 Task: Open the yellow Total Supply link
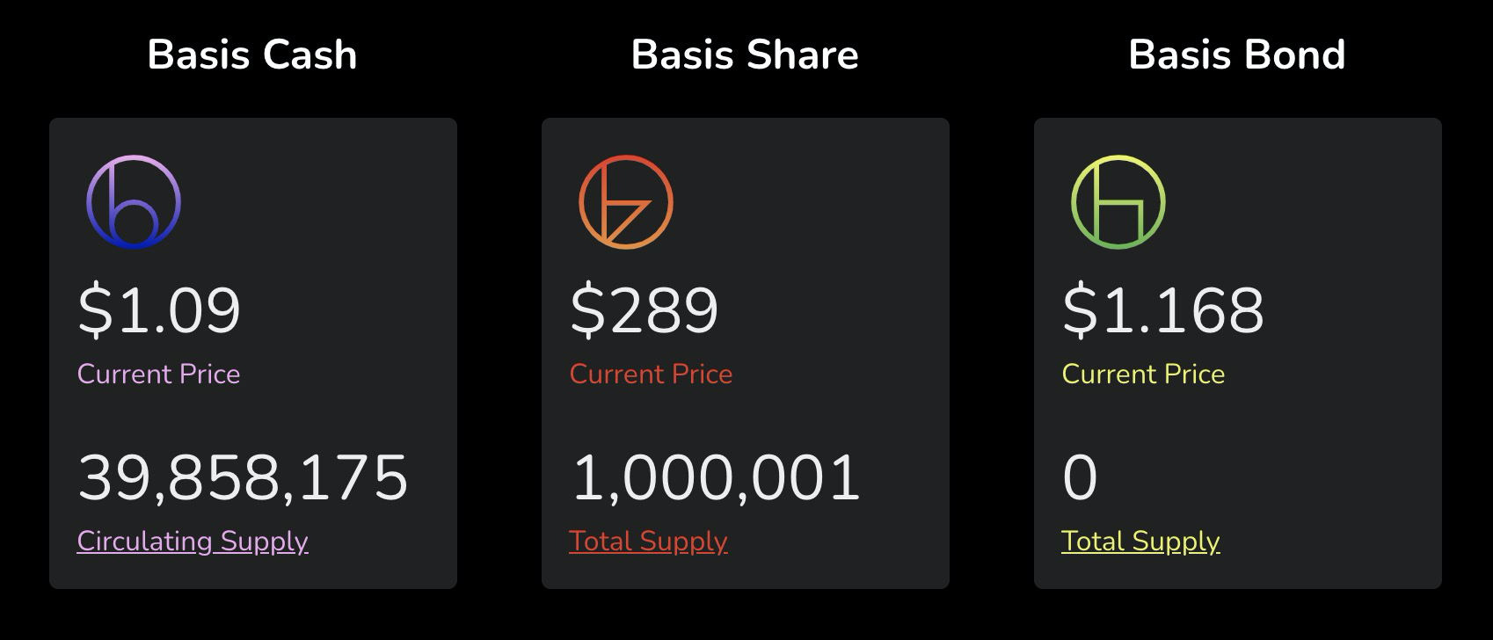pos(1140,541)
